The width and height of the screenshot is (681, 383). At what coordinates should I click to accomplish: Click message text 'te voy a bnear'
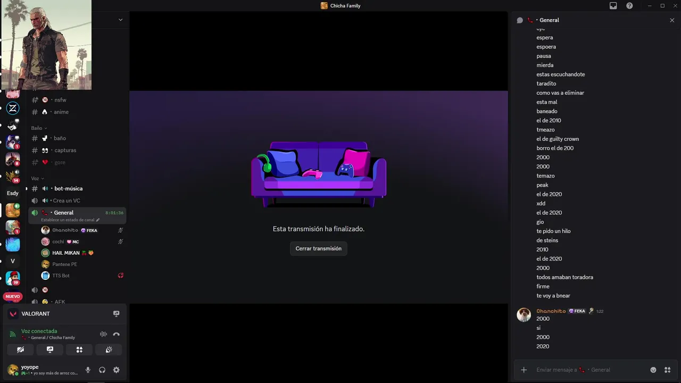(x=553, y=296)
